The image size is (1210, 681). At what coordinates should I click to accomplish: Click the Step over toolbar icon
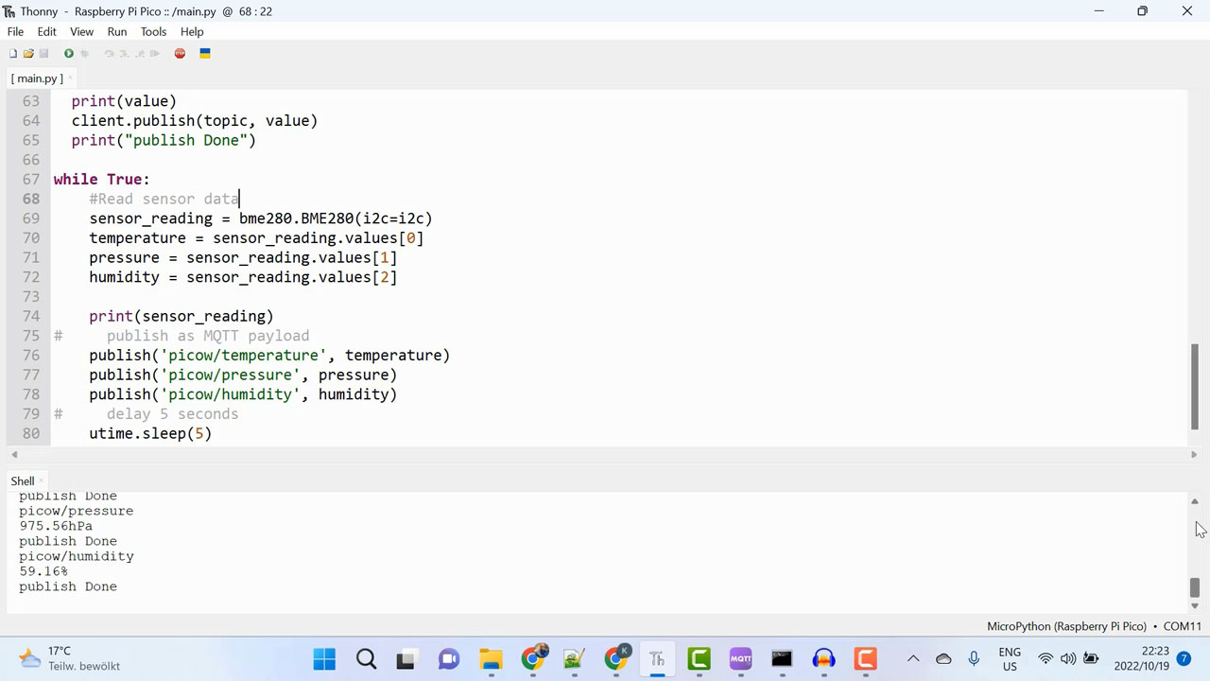pyautogui.click(x=110, y=54)
